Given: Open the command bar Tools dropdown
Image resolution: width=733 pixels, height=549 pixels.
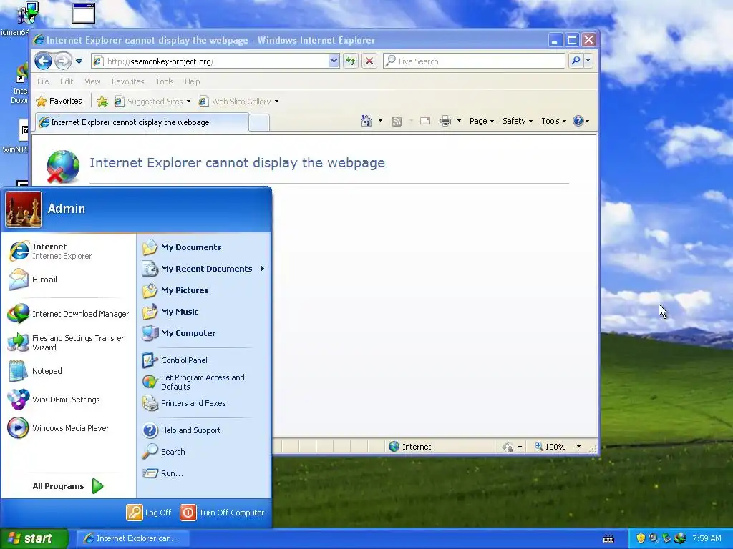Looking at the screenshot, I should [x=553, y=121].
